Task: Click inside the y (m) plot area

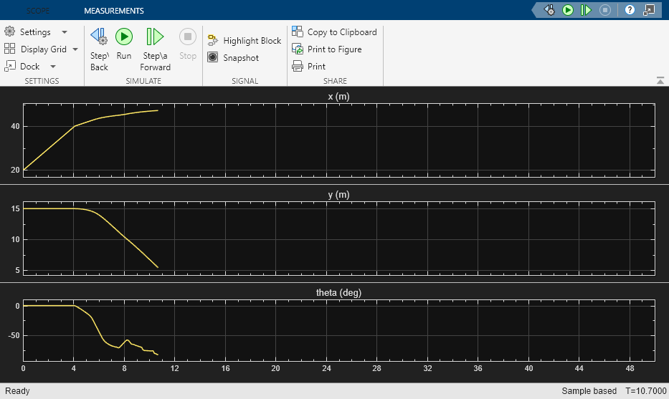Action: coord(338,238)
